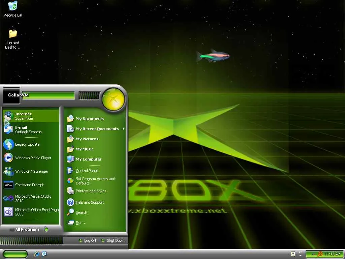345x259 pixels.
Task: Open My Music folder icon
Action: 70,149
